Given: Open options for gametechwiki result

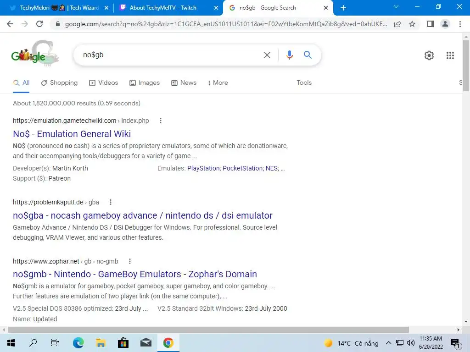Looking at the screenshot, I should (161, 121).
